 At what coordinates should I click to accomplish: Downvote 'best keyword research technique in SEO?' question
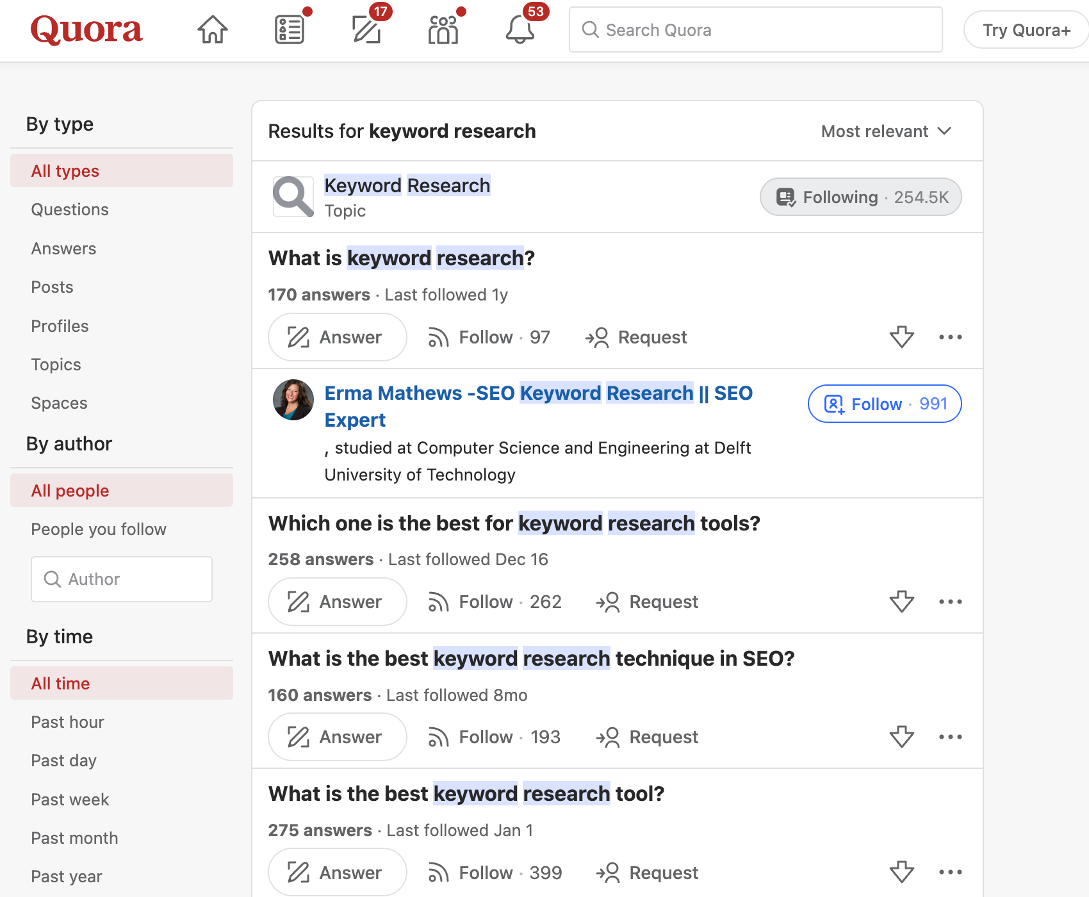point(902,737)
